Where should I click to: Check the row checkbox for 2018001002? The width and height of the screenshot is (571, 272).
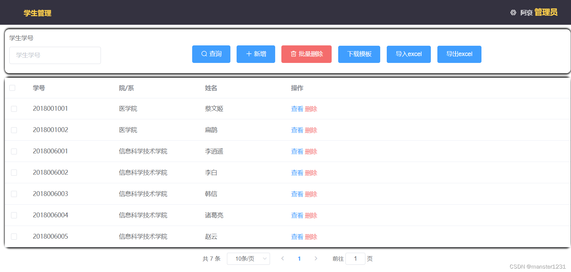point(14,130)
